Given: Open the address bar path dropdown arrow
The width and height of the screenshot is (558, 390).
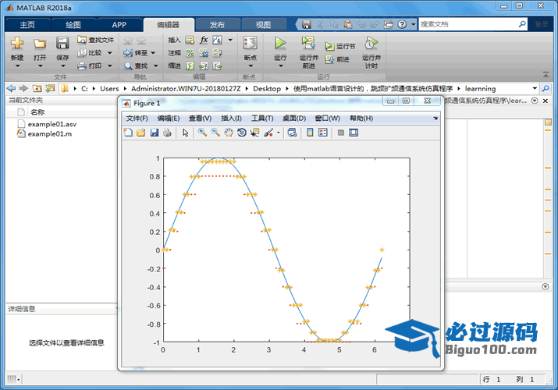Looking at the screenshot, I should click(x=535, y=88).
